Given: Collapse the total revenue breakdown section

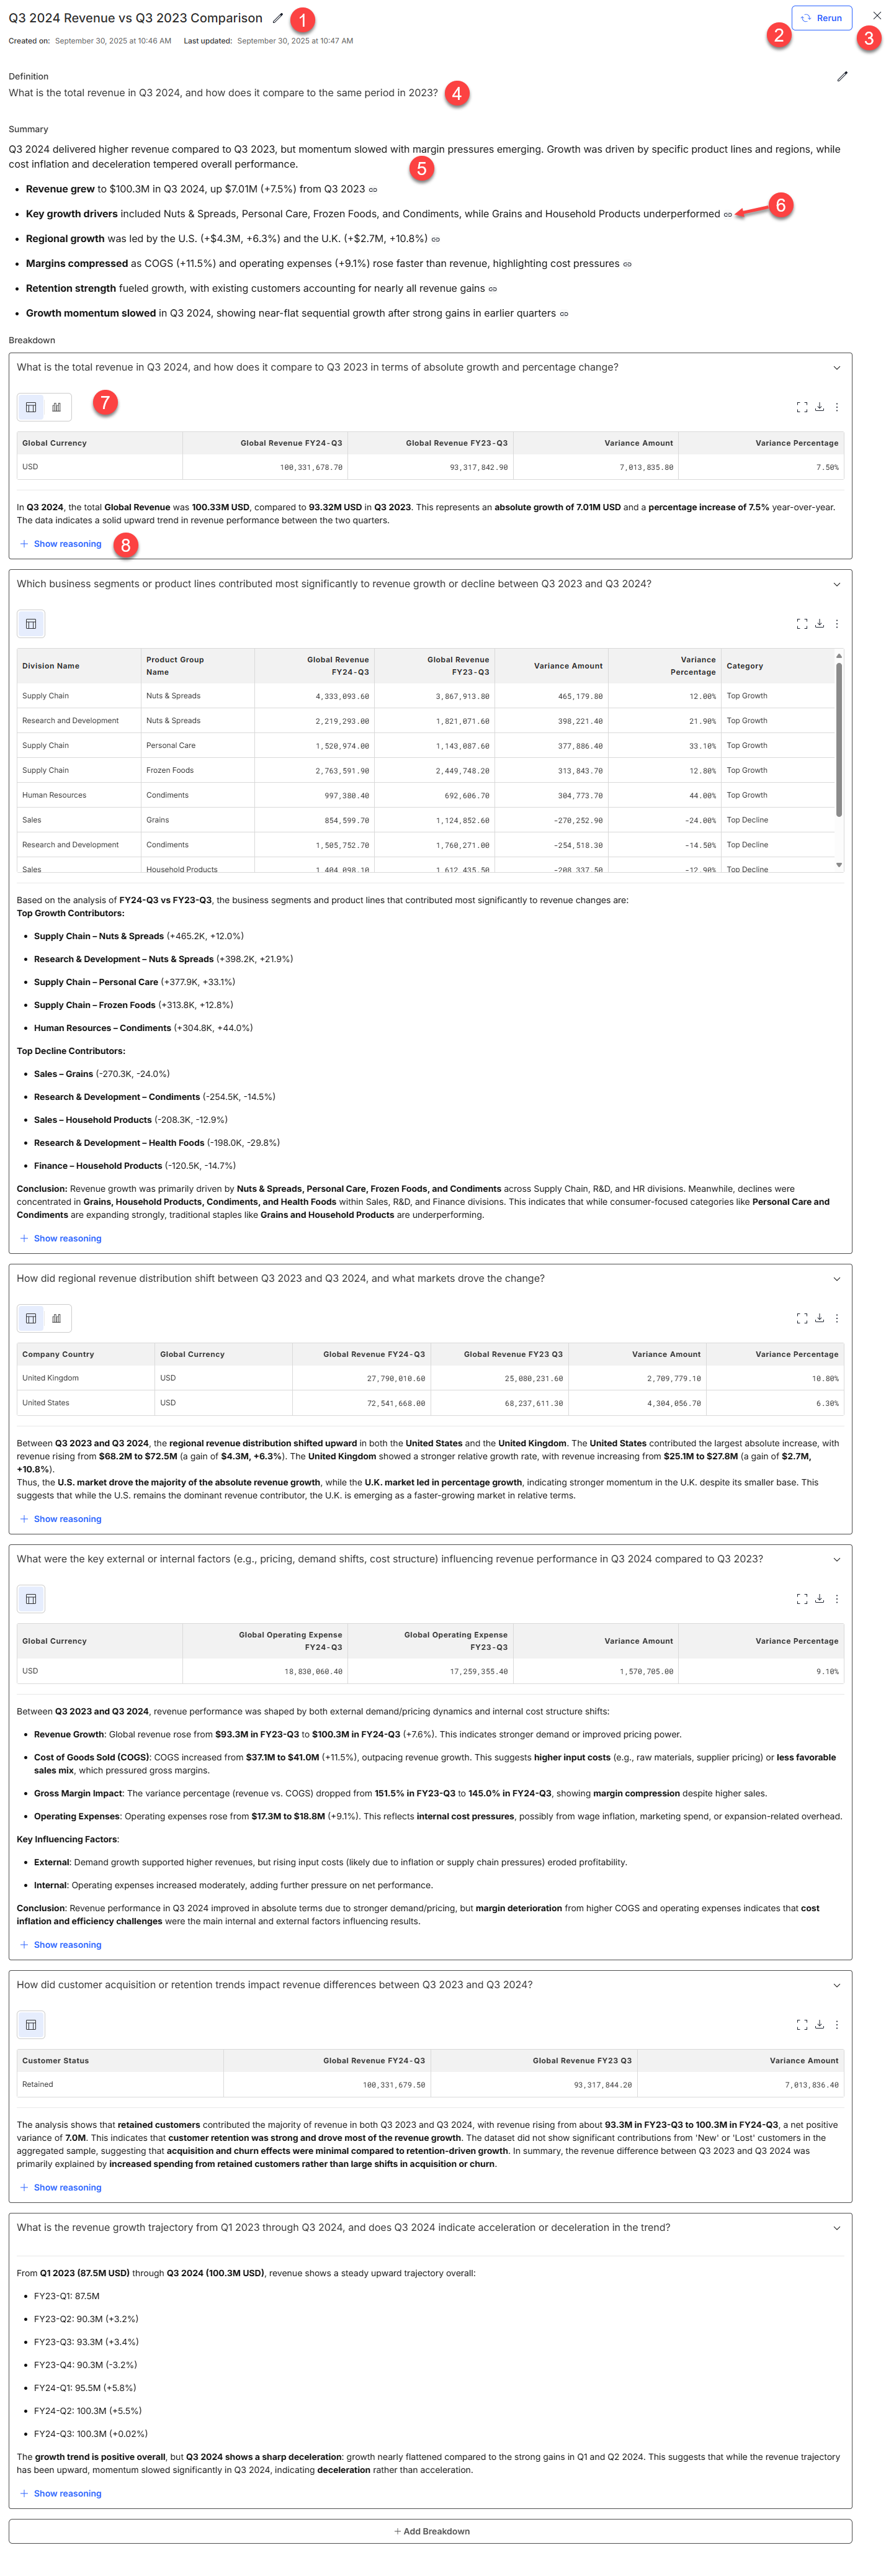Looking at the screenshot, I should (836, 368).
